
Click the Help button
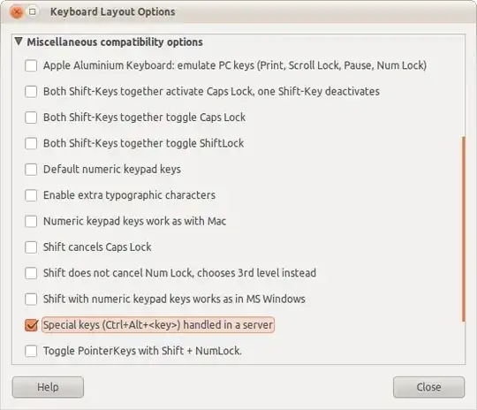pos(48,387)
